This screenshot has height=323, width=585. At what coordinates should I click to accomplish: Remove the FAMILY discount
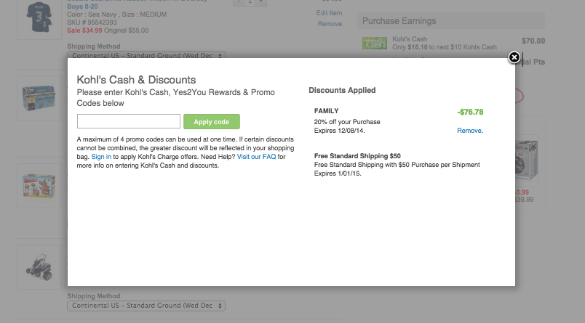pyautogui.click(x=469, y=131)
